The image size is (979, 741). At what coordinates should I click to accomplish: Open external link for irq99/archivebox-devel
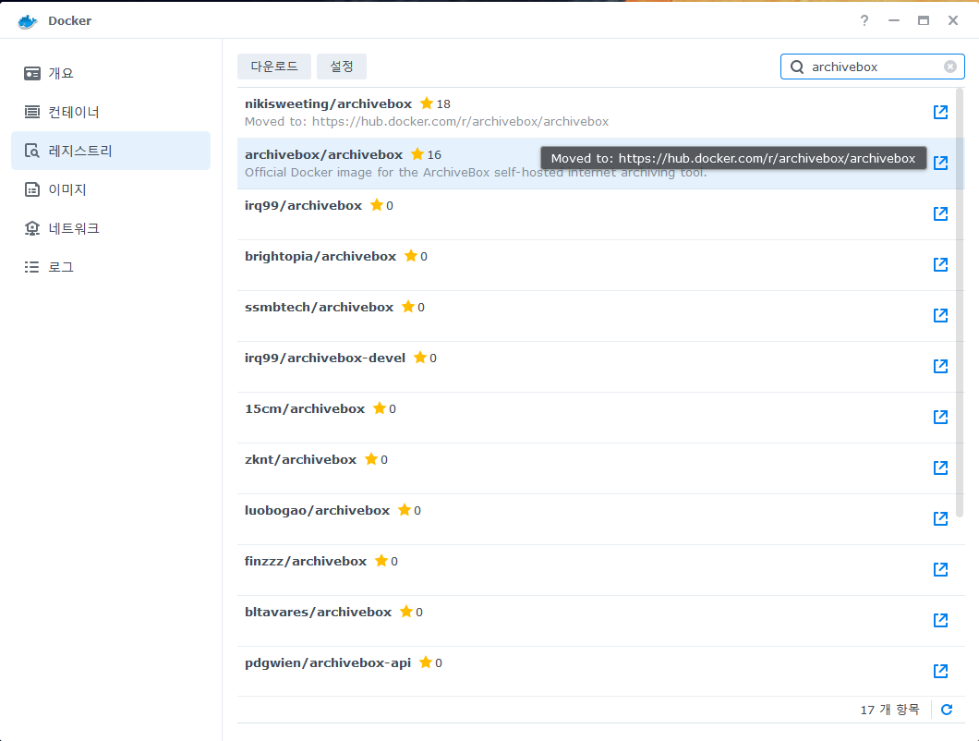pos(940,366)
